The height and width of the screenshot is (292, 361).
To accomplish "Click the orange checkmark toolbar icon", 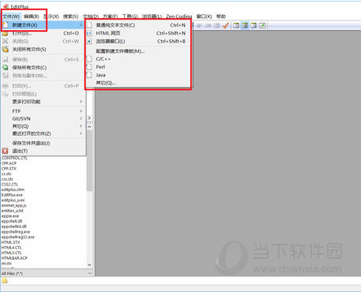I will pyautogui.click(x=225, y=25).
